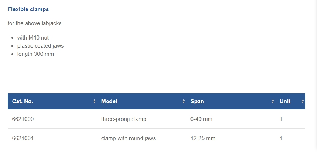Select the 0-40 mm span value
Screen dimensions: 317x159
pos(201,119)
